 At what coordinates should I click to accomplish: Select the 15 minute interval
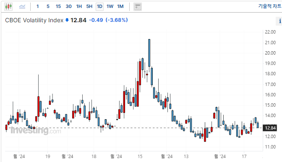(x=58, y=6)
